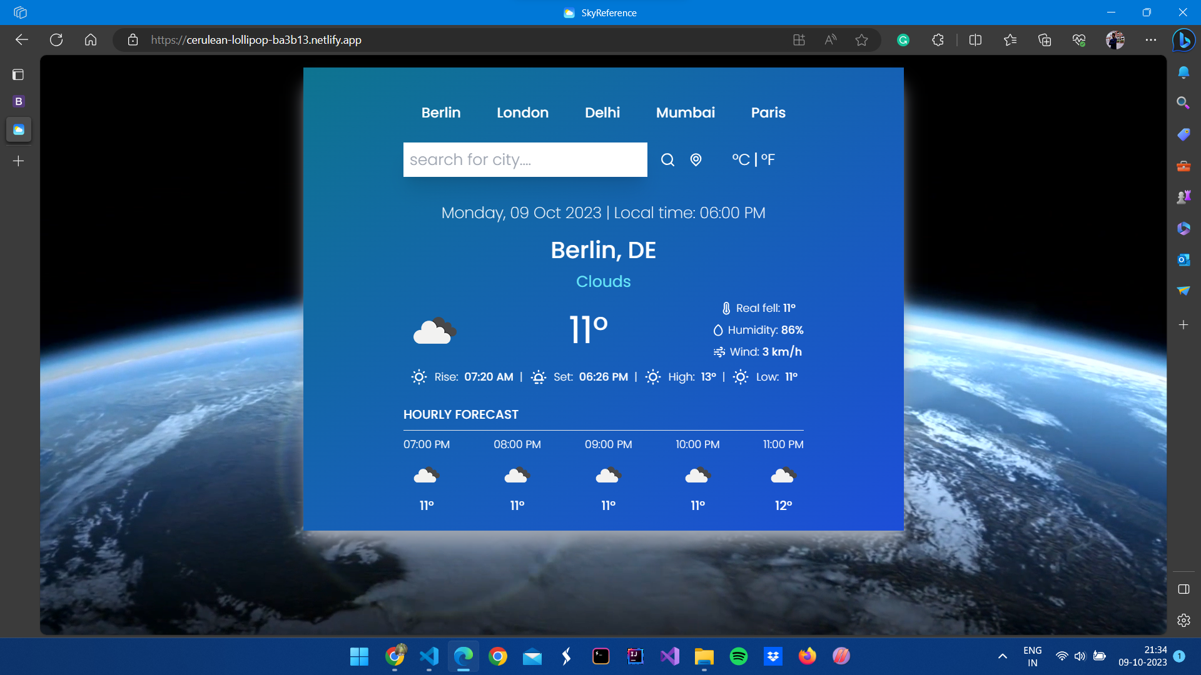
Task: Choose the Paris city shortcut
Action: tap(768, 112)
